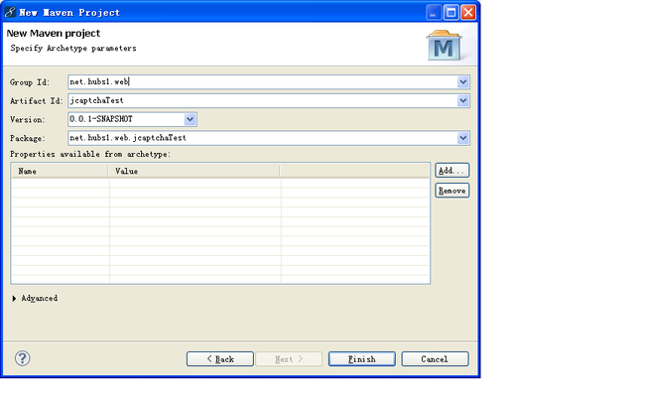The image size is (645, 403).
Task: Go Back to previous wizard page
Action: pos(220,359)
